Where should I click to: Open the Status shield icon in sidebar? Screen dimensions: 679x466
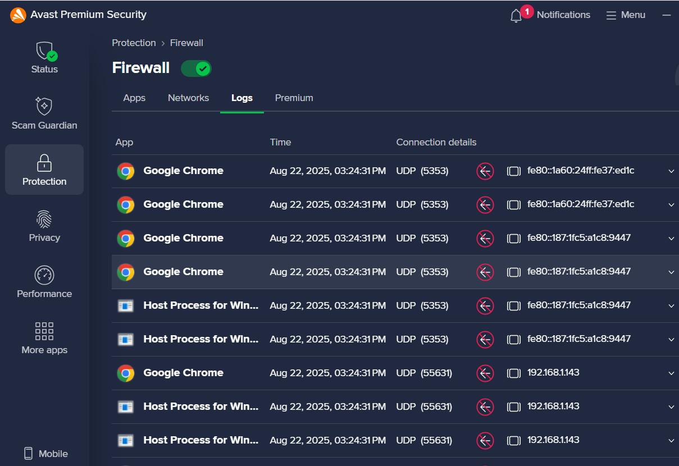click(x=44, y=52)
